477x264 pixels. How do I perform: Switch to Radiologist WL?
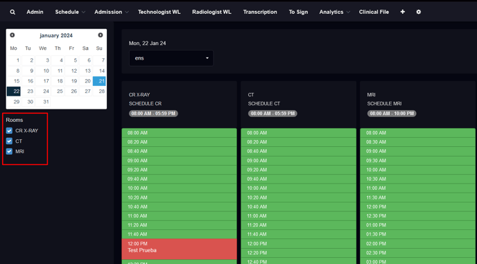[x=211, y=12]
